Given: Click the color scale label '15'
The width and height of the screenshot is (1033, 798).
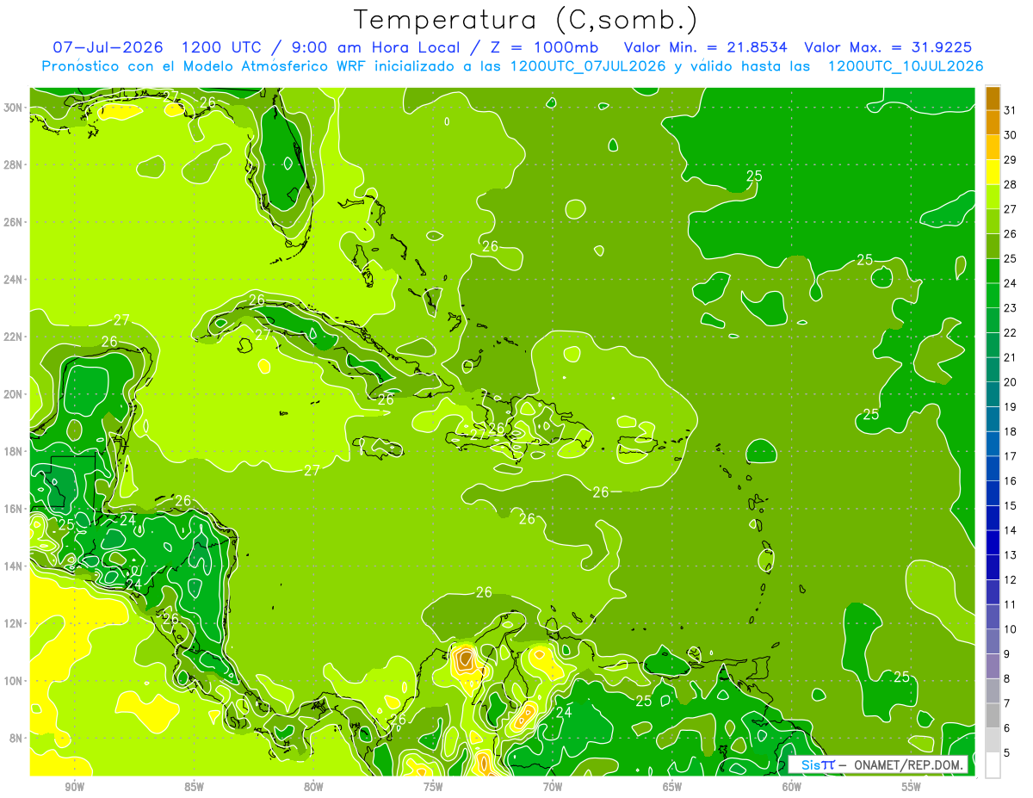Looking at the screenshot, I should point(1011,505).
